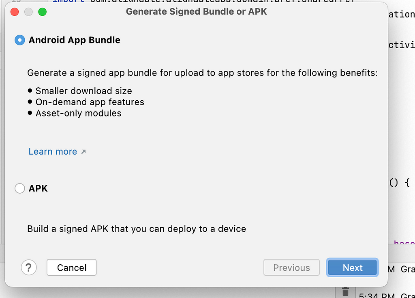The image size is (415, 298).
Task: Click the signed app bundle benefits sentence
Action: (203, 73)
